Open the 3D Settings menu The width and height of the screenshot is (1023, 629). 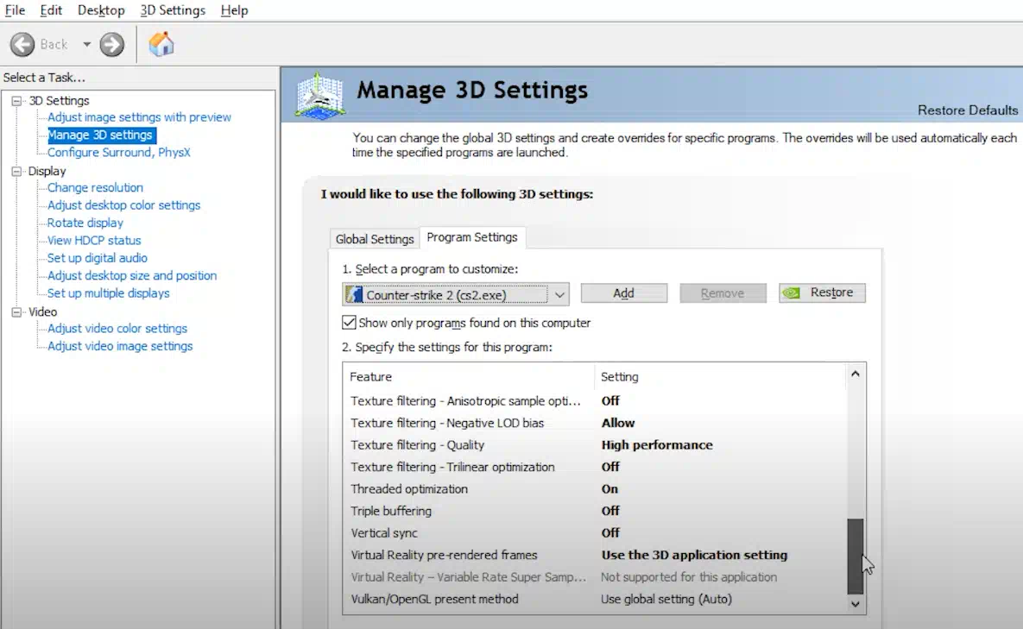173,10
